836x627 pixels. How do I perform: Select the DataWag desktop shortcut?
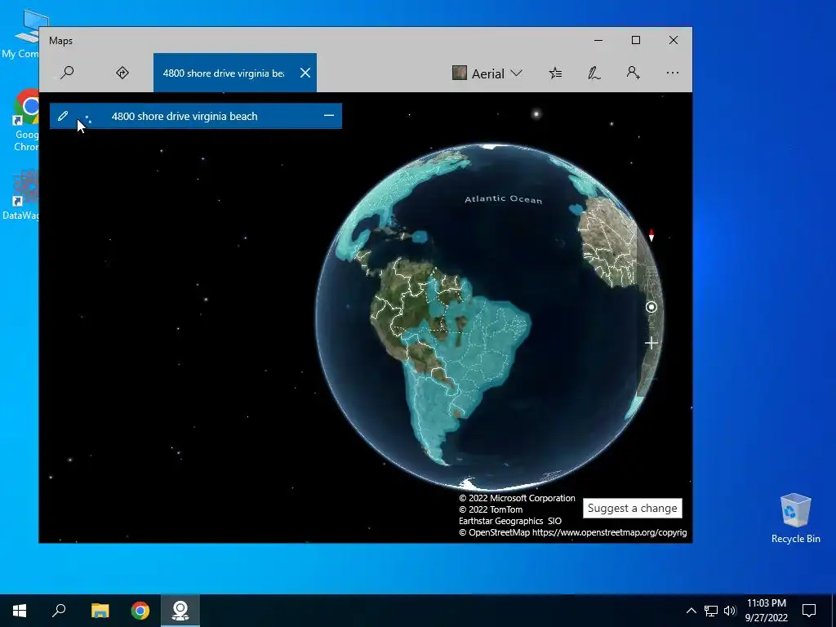coord(20,195)
